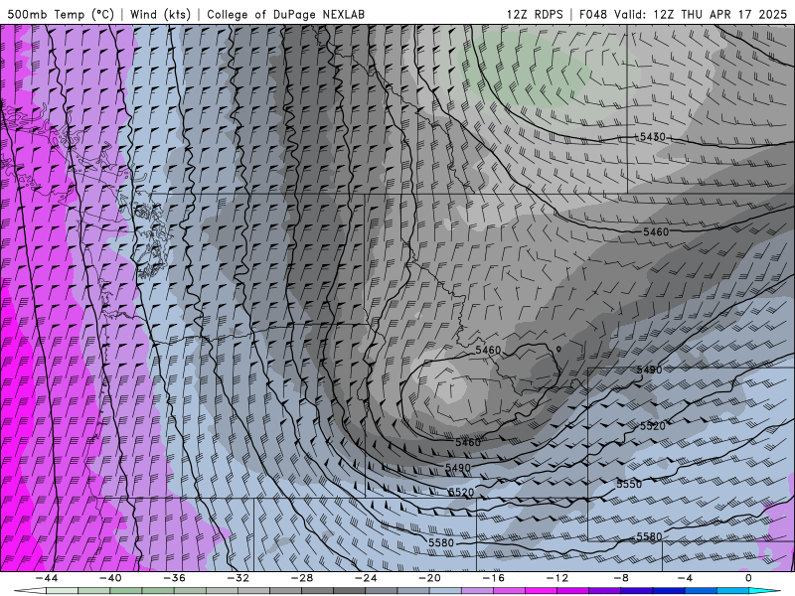
Task: Click the 5430 height contour label
Action: (653, 137)
